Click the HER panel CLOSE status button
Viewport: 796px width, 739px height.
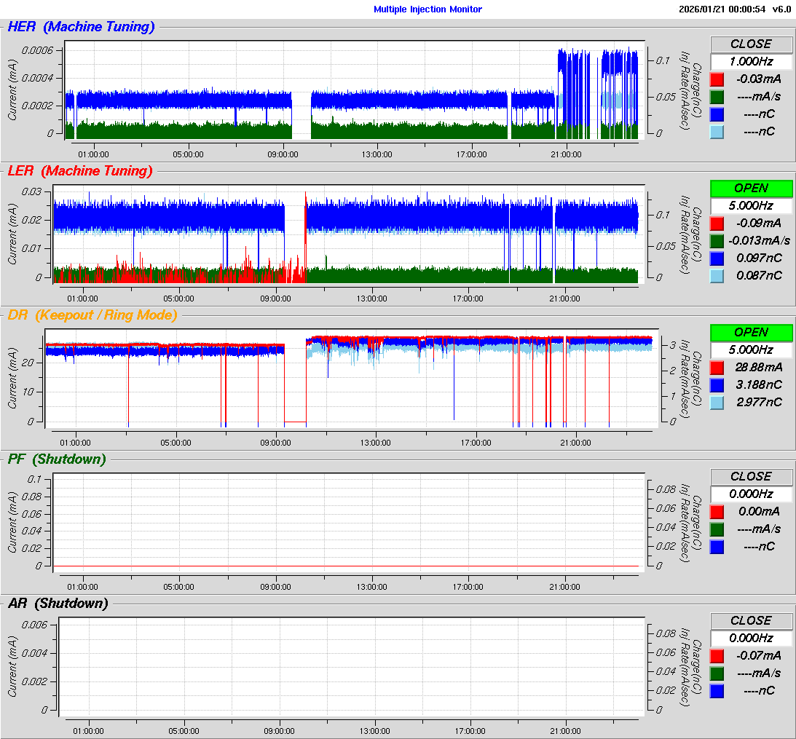pyautogui.click(x=751, y=44)
